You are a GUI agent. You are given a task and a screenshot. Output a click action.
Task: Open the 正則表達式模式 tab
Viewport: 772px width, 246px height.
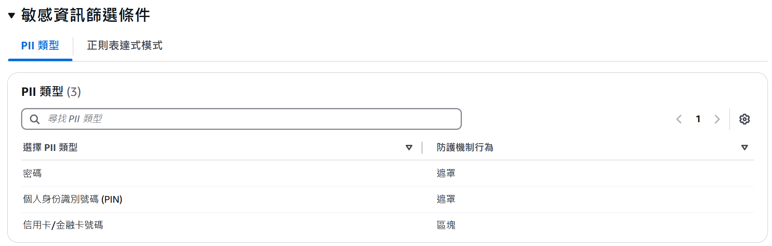pos(125,45)
